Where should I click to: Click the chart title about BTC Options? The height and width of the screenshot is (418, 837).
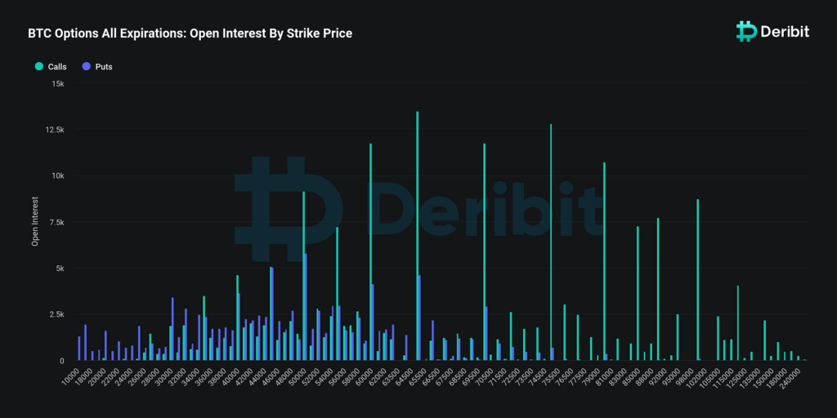[x=190, y=34]
